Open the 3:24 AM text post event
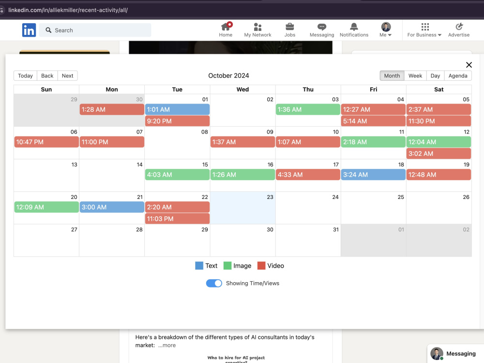The height and width of the screenshot is (363, 484). (373, 175)
